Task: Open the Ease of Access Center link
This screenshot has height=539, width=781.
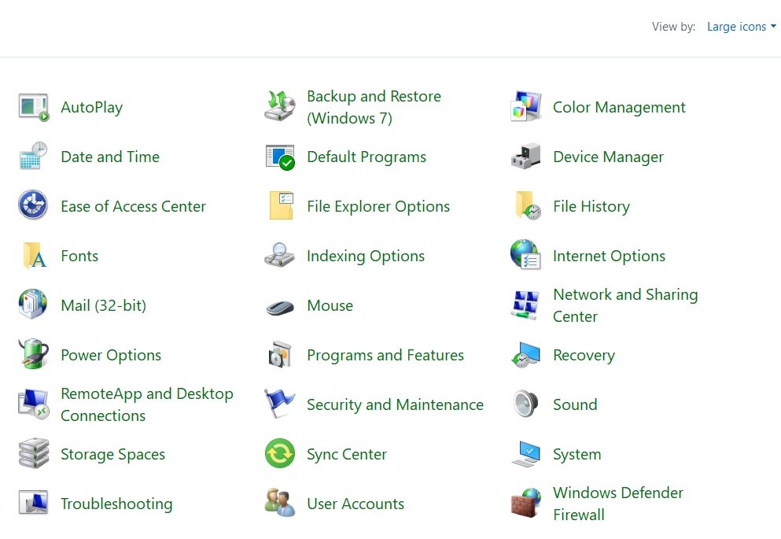Action: pyautogui.click(x=133, y=206)
